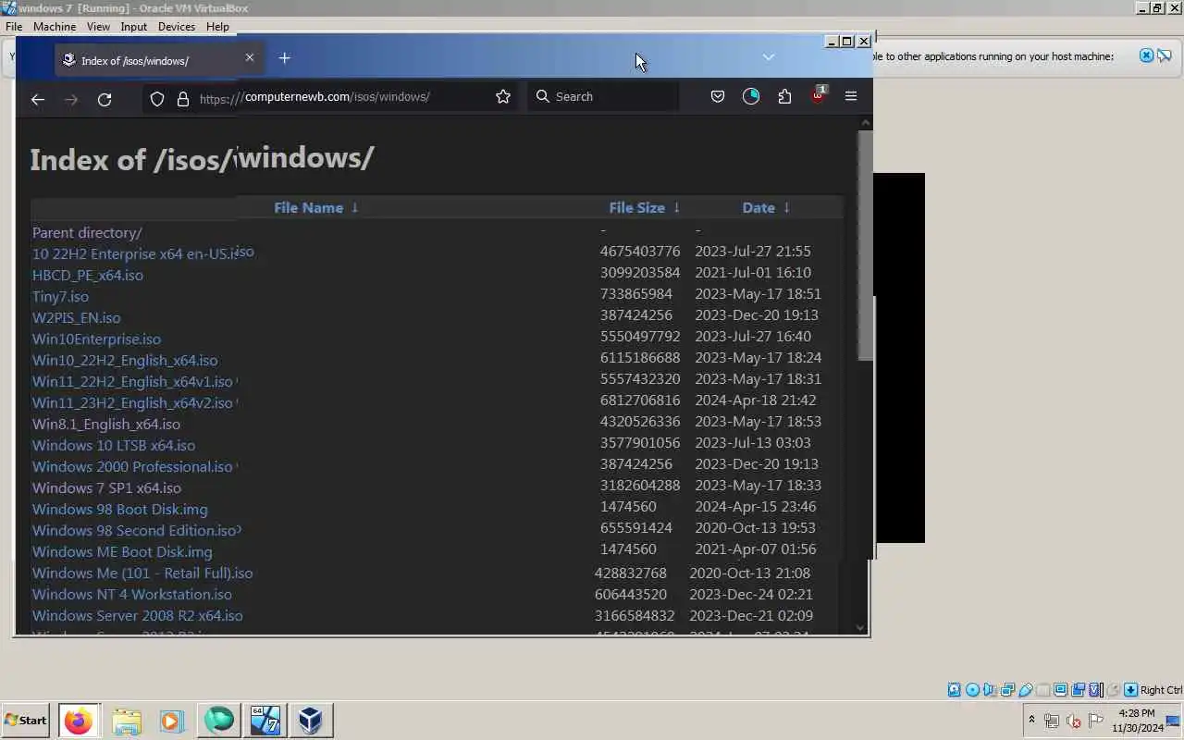Click VirtualBox network status icon
The width and height of the screenshot is (1184, 740).
click(1007, 690)
